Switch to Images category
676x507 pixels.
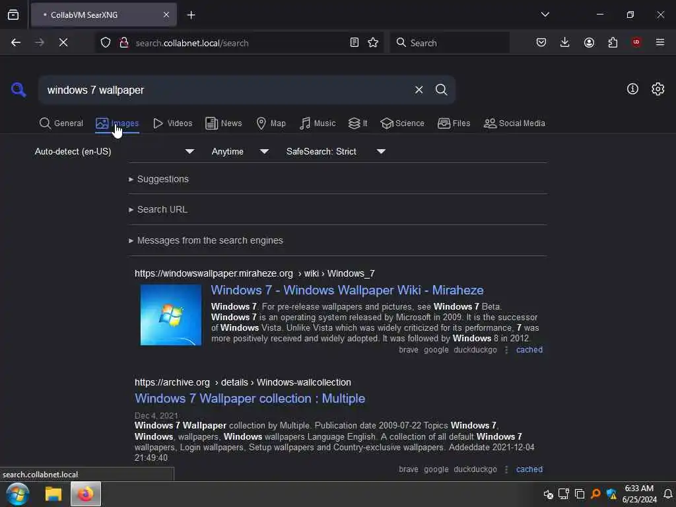point(118,123)
